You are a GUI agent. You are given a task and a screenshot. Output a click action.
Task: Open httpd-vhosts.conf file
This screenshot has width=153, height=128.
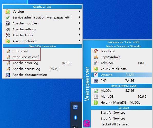(x=42, y=57)
